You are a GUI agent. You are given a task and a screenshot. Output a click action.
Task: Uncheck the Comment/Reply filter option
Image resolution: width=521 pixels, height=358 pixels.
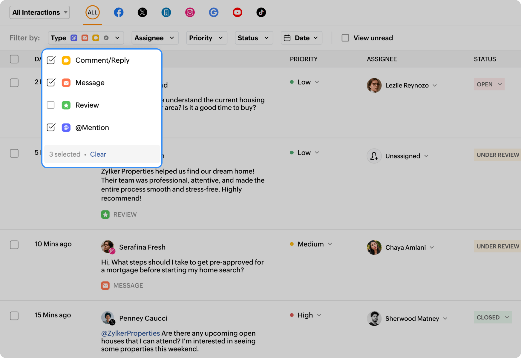tap(51, 60)
